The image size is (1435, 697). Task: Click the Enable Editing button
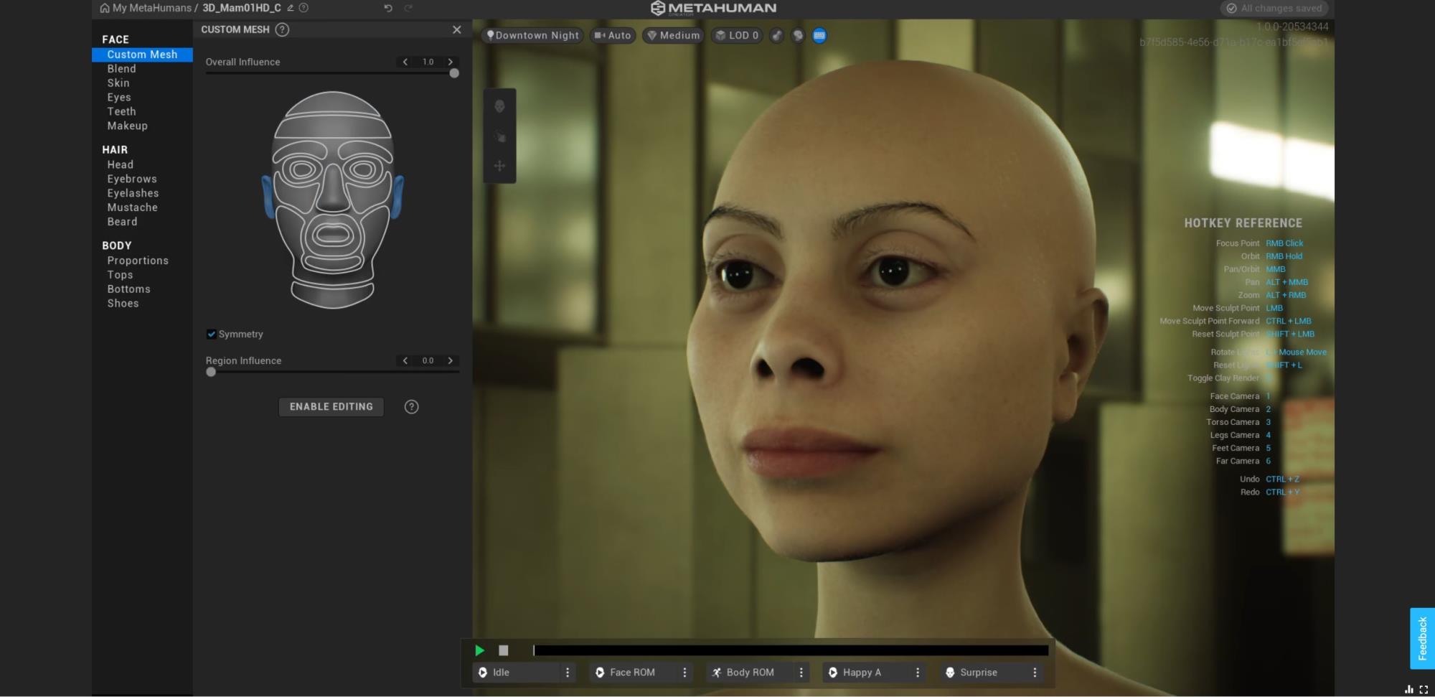coord(331,407)
